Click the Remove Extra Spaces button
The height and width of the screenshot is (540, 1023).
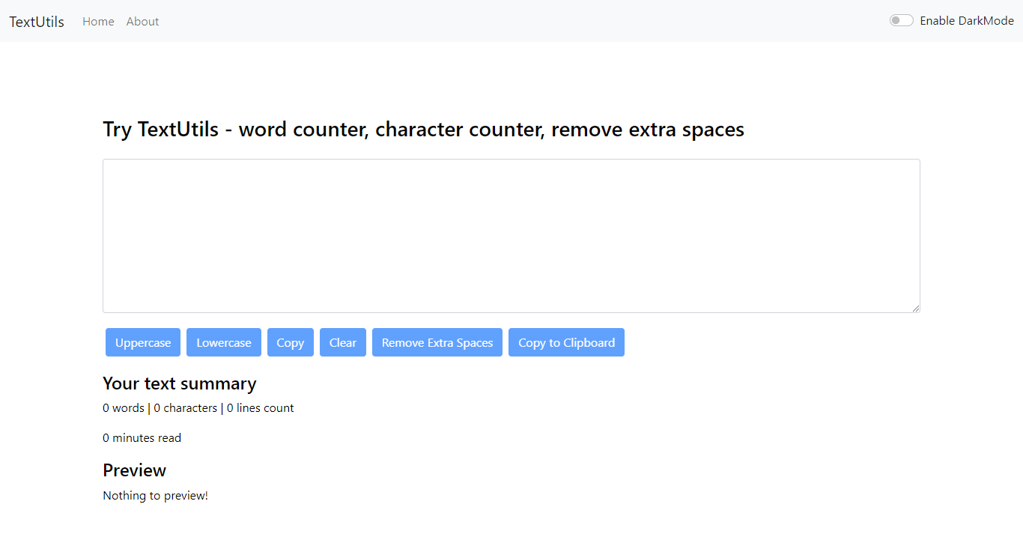click(x=437, y=342)
